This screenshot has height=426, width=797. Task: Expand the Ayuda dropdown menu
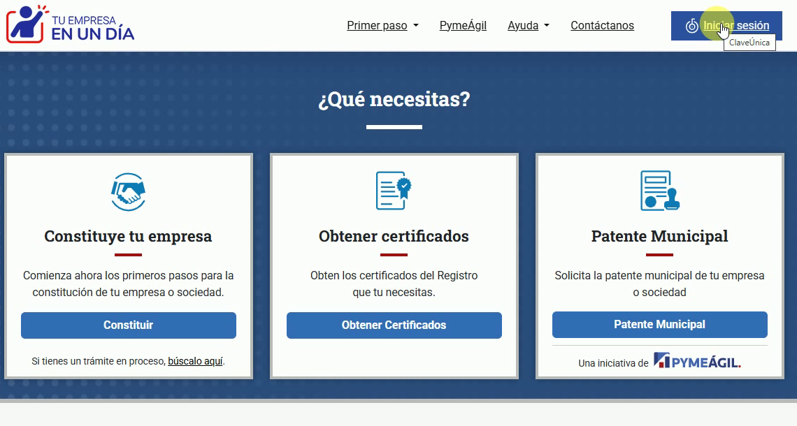tap(528, 25)
